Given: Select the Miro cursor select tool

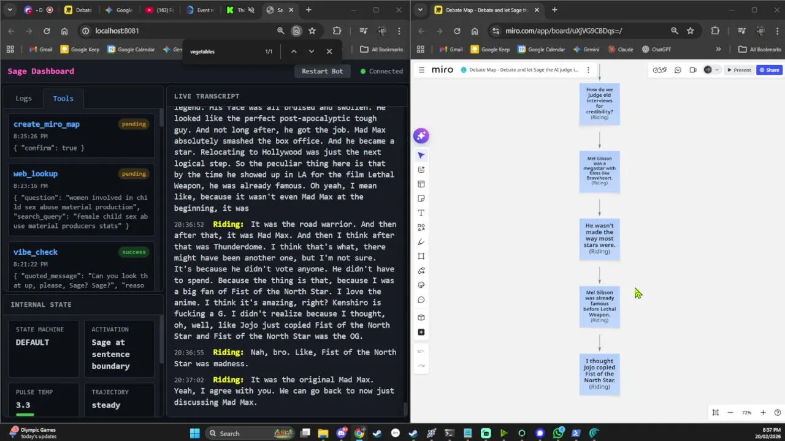Looking at the screenshot, I should (421, 156).
